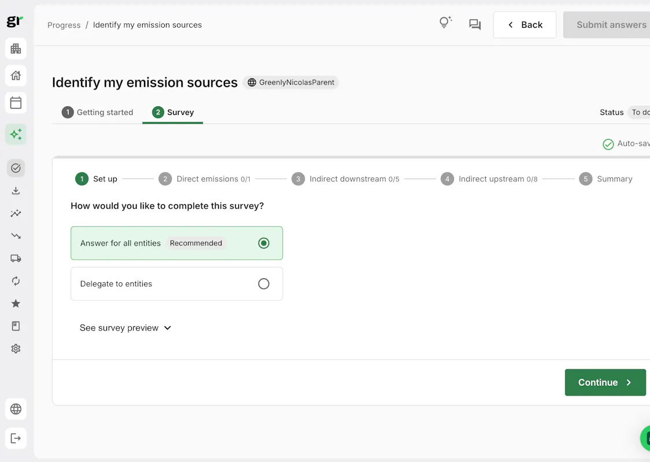Click the GreenlyNicolasParent entity chip
The image size is (650, 462).
pos(291,83)
